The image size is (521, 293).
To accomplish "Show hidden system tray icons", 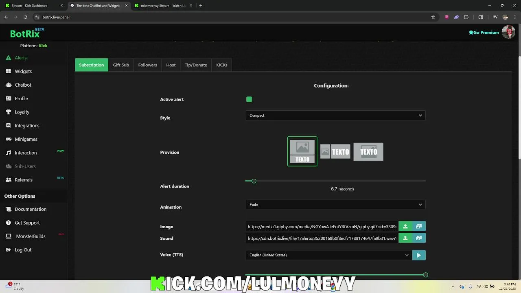I will click(x=453, y=286).
